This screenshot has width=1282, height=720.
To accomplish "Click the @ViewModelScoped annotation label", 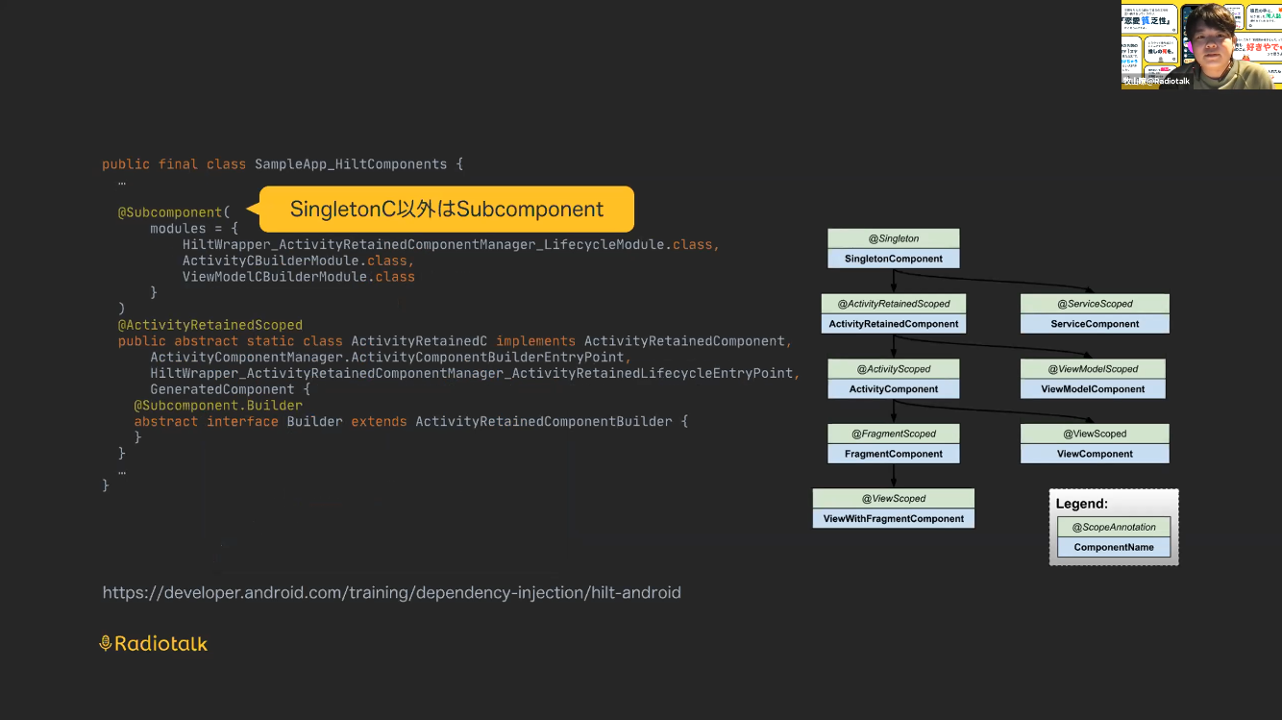I will (x=1093, y=369).
